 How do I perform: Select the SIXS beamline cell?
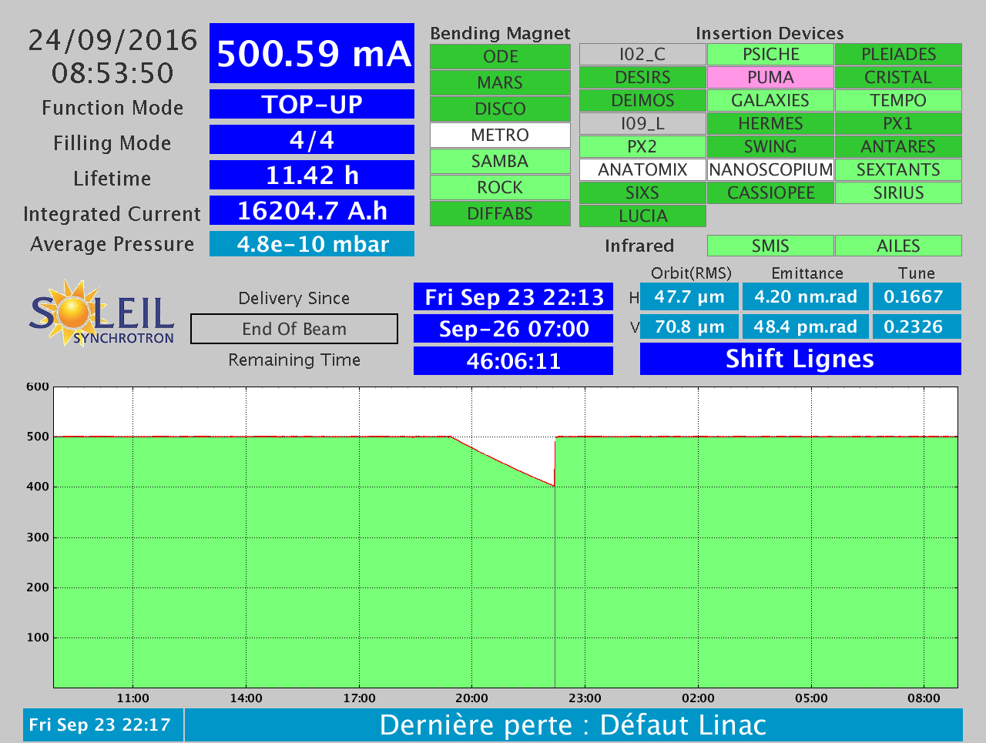point(642,193)
